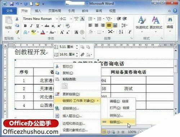Shrink font size with the smaller A

tap(68, 32)
